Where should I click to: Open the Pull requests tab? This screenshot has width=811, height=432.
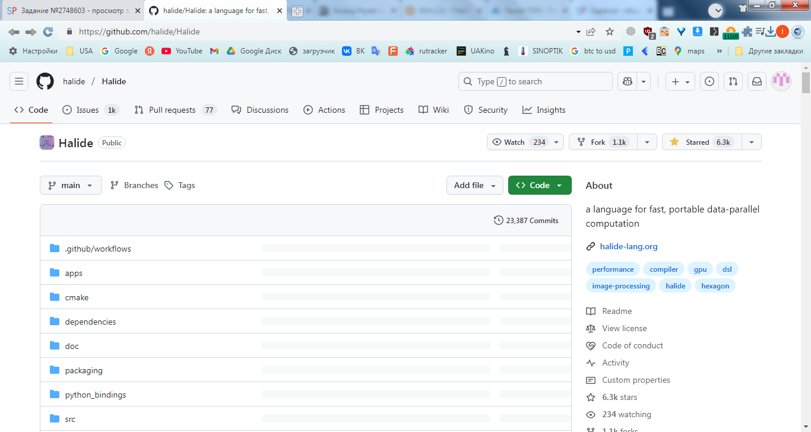176,110
